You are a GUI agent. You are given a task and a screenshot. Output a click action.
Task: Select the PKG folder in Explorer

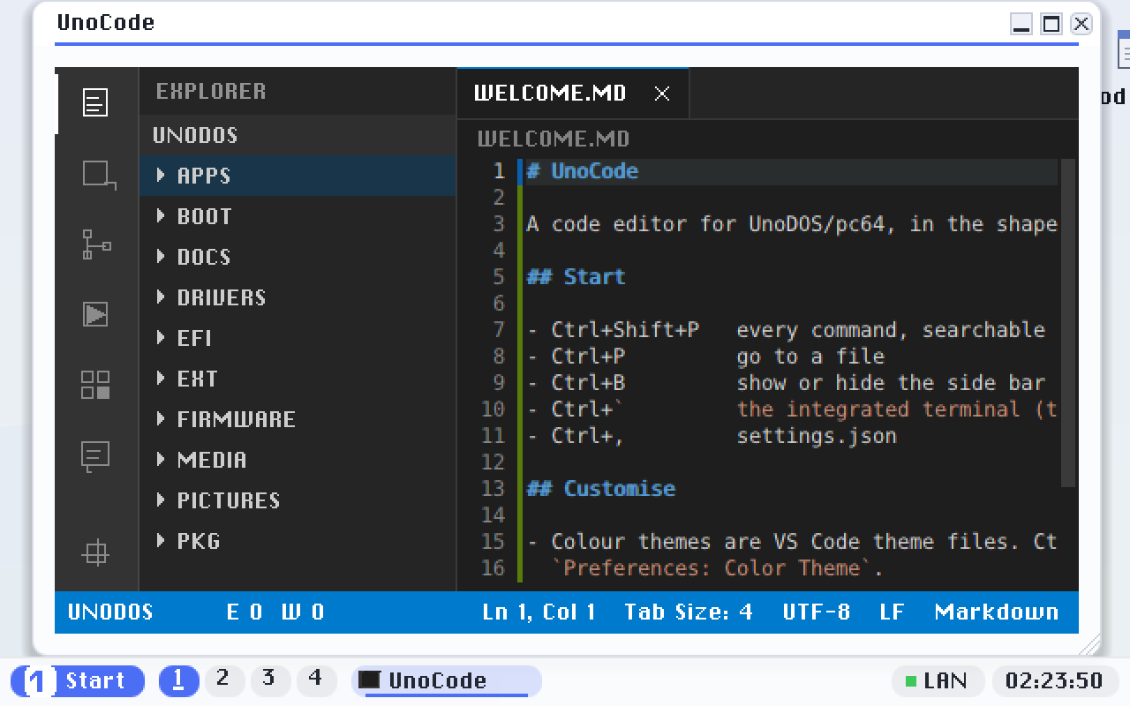(x=298, y=541)
